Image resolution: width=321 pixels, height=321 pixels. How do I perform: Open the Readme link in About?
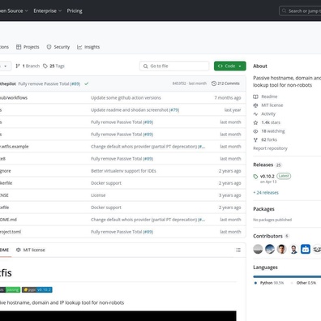[x=269, y=96]
